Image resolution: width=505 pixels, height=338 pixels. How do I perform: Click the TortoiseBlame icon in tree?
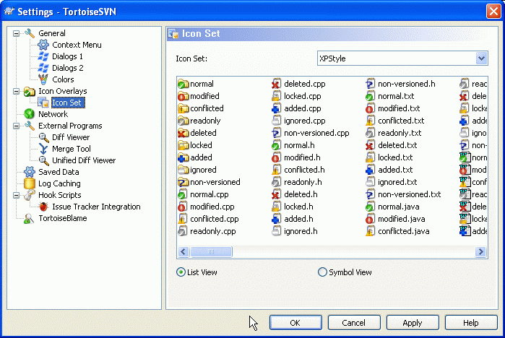coord(30,218)
